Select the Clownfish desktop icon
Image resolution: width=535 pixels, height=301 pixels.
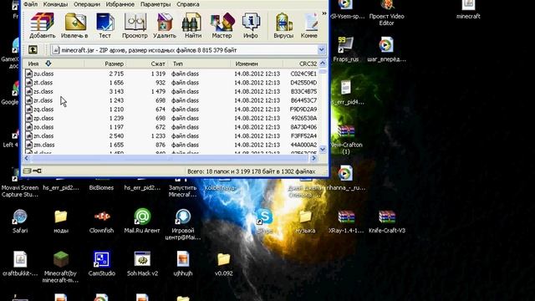pos(102,221)
